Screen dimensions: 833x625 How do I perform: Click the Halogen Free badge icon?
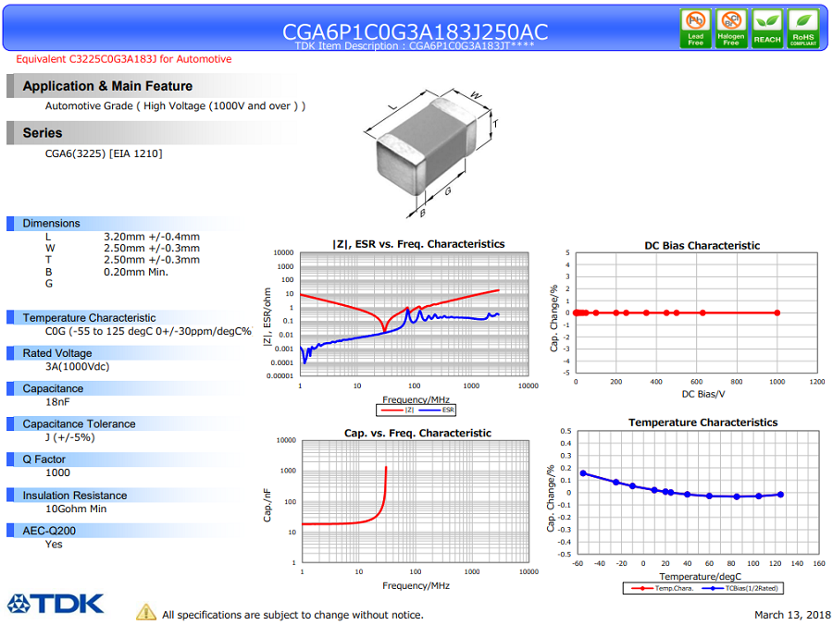coord(731,29)
